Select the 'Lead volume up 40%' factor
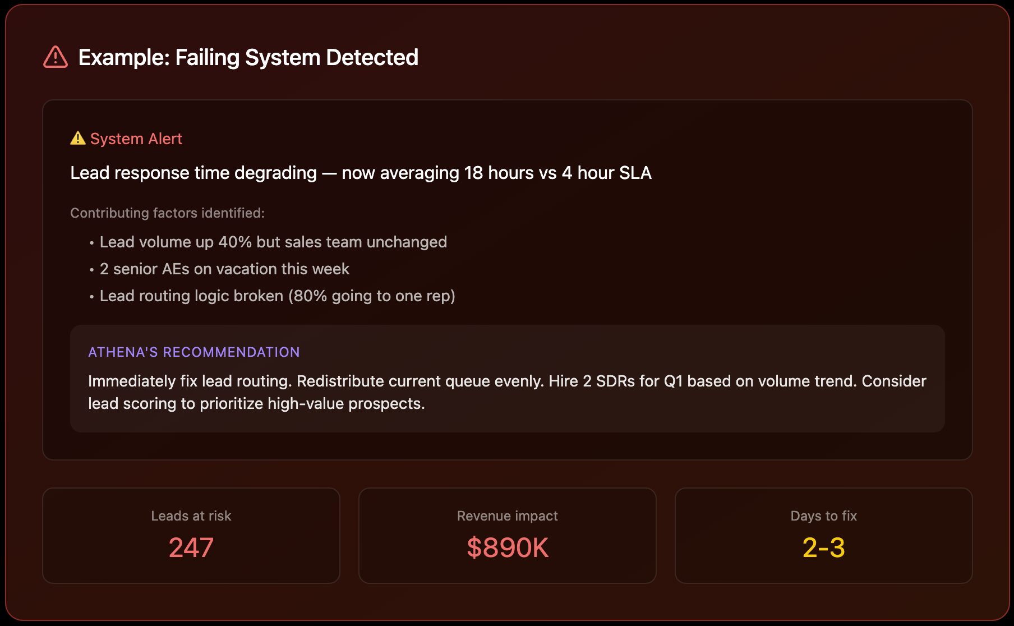1014x626 pixels. tap(273, 242)
